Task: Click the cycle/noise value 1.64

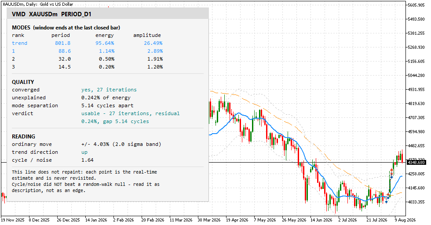Action: [88, 160]
